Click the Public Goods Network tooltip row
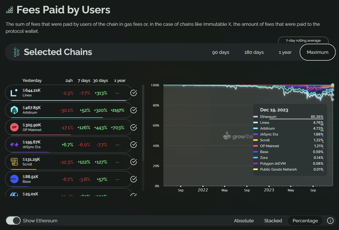This screenshot has width=339, height=230. 288,169
